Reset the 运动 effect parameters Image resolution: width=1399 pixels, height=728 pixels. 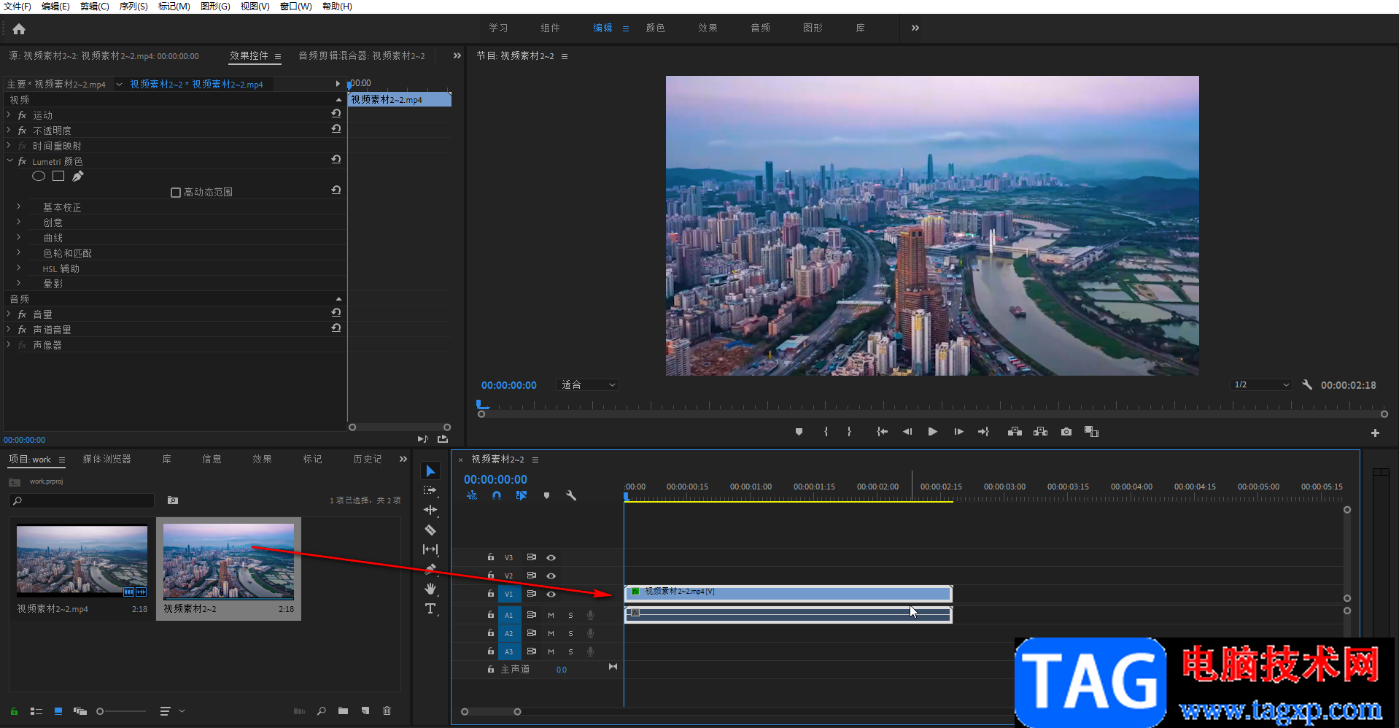pyautogui.click(x=336, y=114)
